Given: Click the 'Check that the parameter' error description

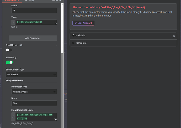Looking at the screenshot, I should (122, 14).
